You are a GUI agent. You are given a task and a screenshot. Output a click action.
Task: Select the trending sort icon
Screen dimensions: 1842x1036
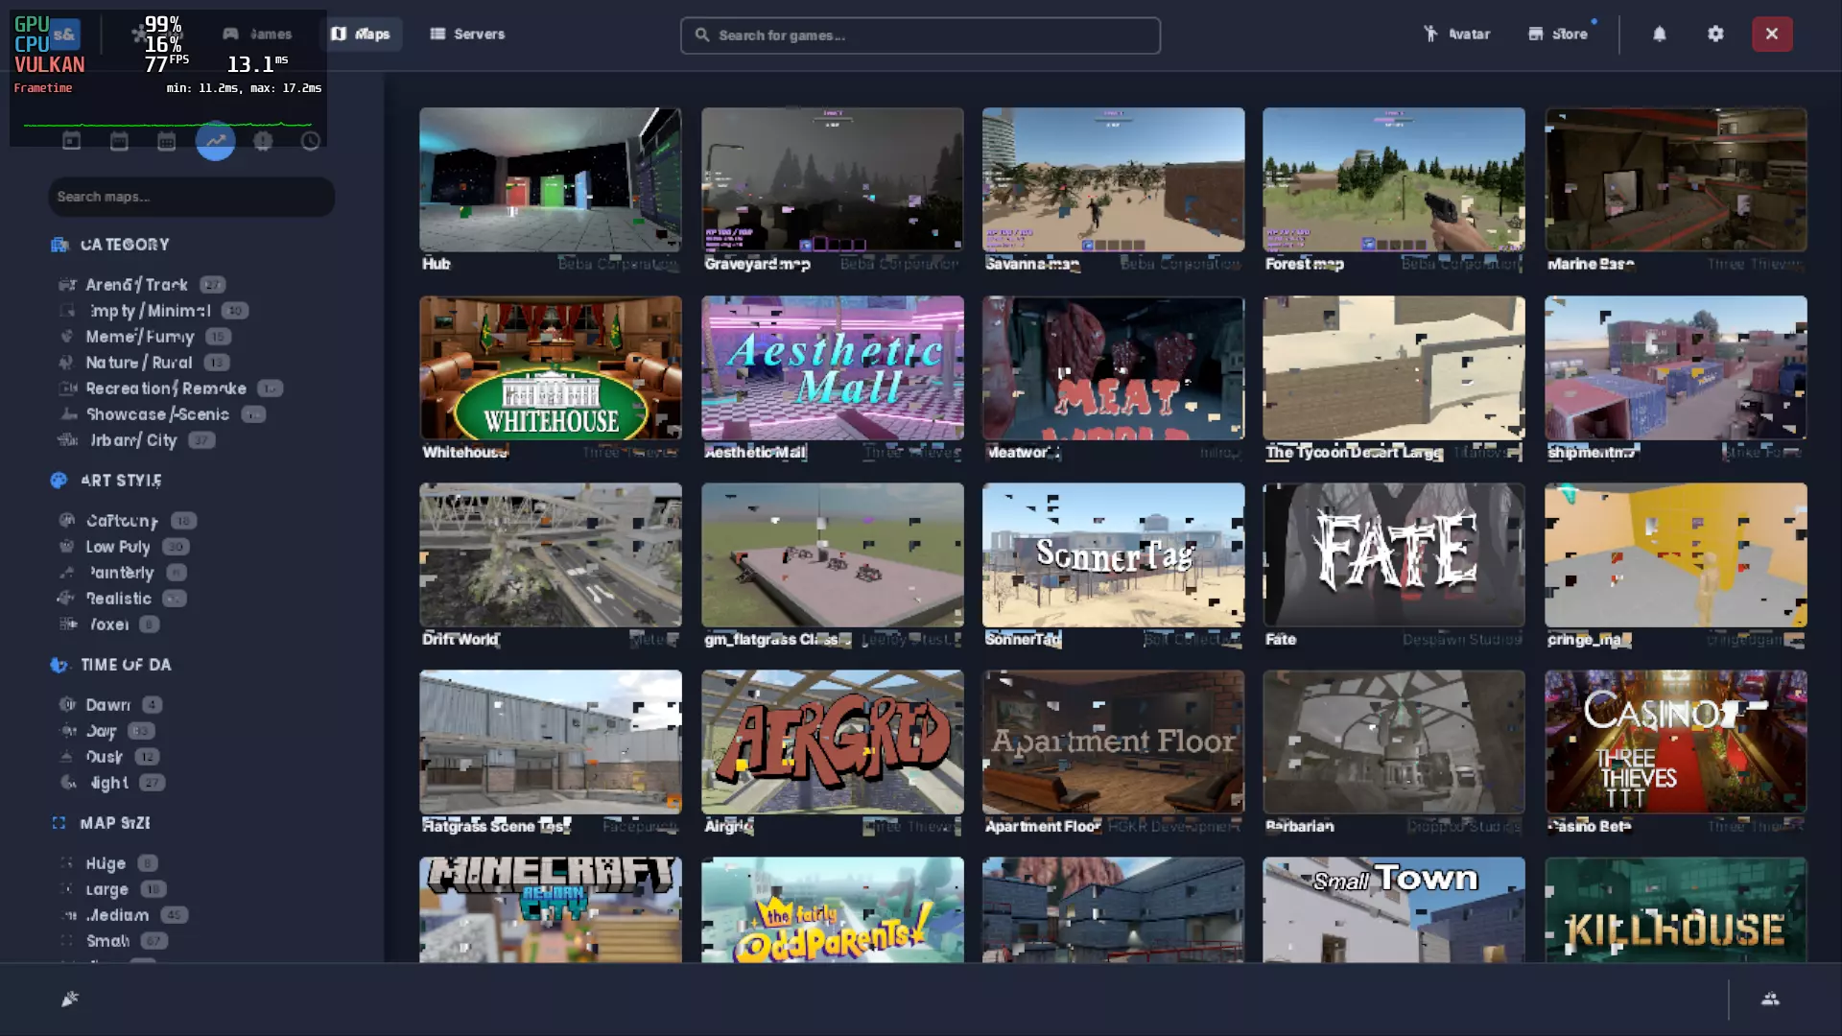[x=215, y=141]
